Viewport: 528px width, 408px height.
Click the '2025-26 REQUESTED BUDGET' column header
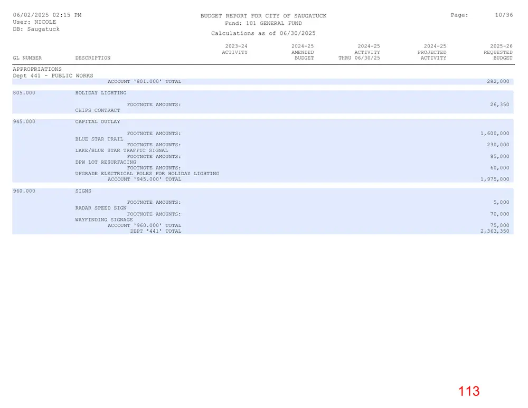click(498, 52)
